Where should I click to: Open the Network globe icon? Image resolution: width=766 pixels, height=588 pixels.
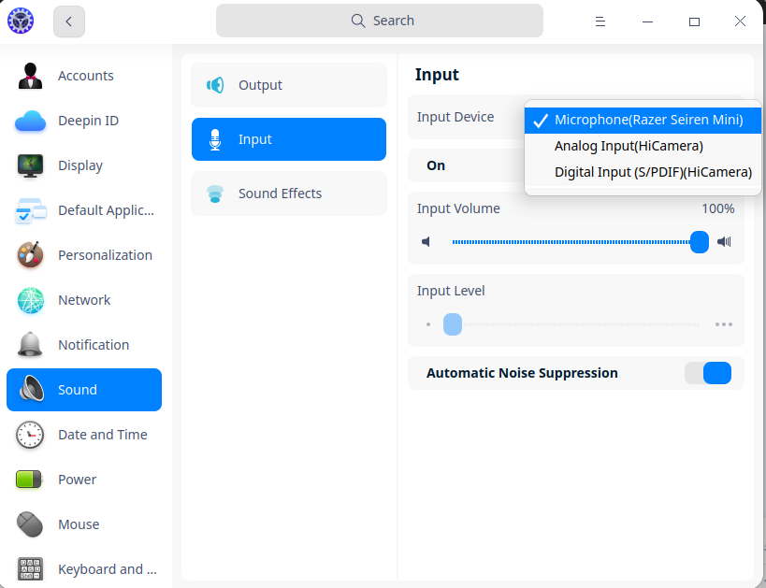(30, 300)
